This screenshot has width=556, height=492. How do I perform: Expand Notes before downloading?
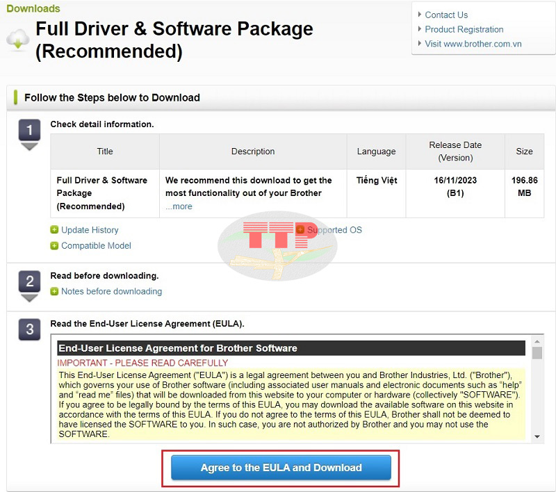point(111,291)
